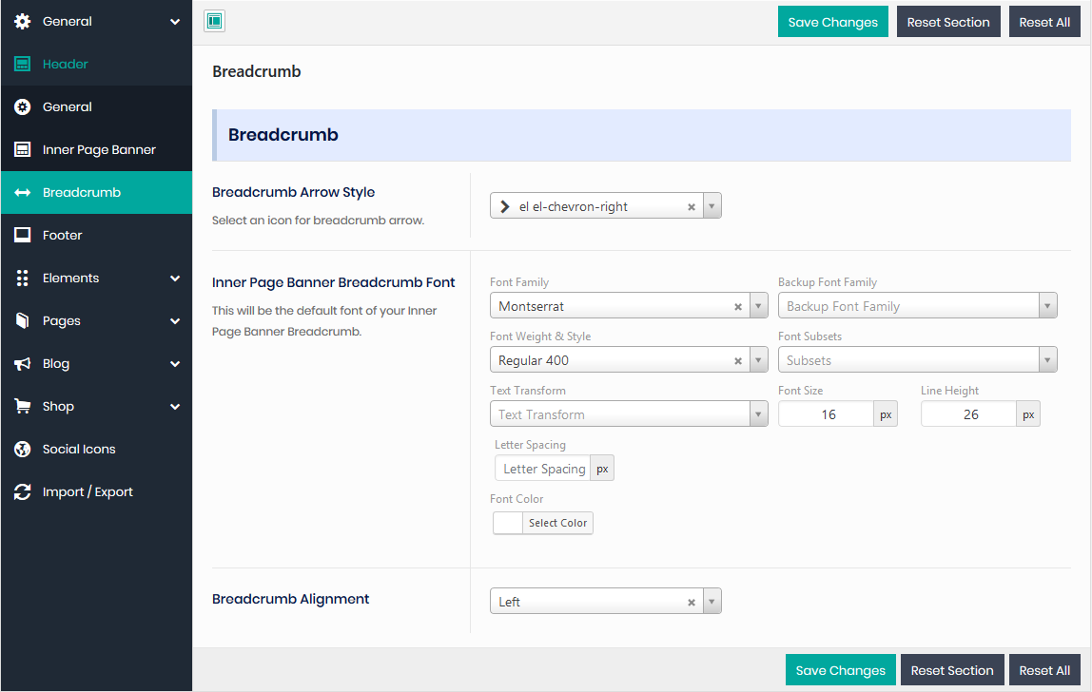
Task: Clear the Montserrat font family selection
Action: pos(738,307)
